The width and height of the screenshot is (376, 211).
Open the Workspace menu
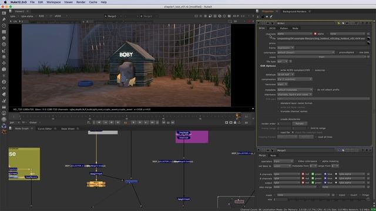click(x=53, y=2)
